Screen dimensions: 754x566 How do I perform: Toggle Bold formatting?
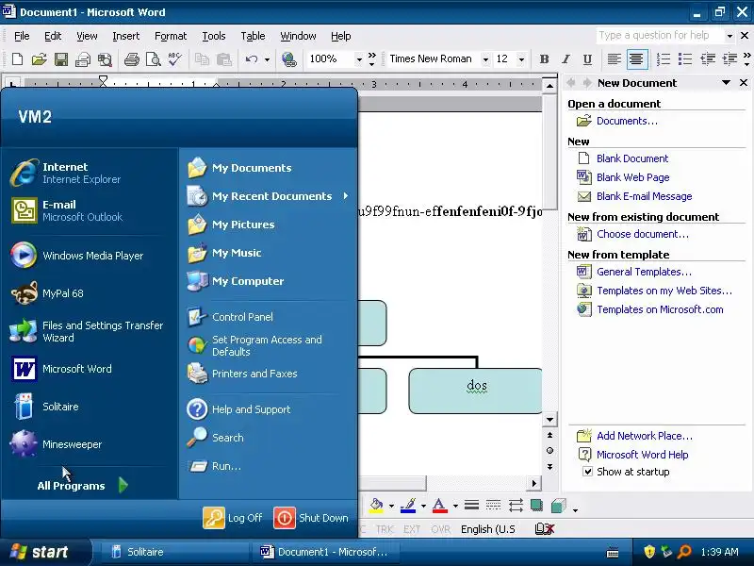[x=544, y=59]
